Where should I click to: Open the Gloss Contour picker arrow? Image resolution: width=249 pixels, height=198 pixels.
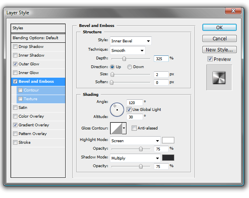pos(124,128)
